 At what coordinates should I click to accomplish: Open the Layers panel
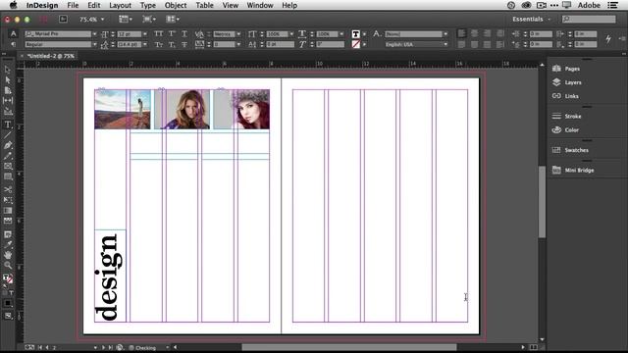click(x=573, y=82)
